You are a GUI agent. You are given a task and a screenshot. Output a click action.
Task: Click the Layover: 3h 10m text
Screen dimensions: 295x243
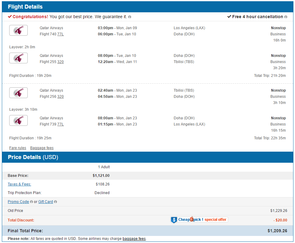point(23,110)
